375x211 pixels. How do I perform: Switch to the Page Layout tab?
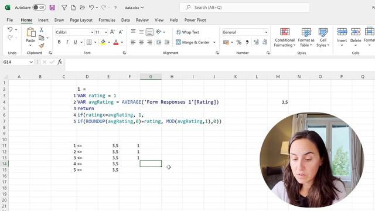(81, 20)
